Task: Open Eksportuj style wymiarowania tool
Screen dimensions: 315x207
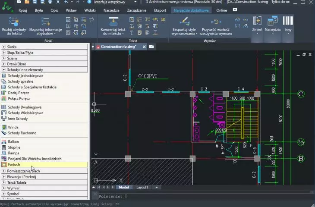Action: (x=184, y=26)
